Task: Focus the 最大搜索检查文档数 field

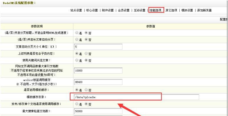Action: (x=98, y=111)
